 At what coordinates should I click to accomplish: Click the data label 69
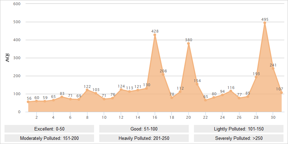(x=79, y=96)
